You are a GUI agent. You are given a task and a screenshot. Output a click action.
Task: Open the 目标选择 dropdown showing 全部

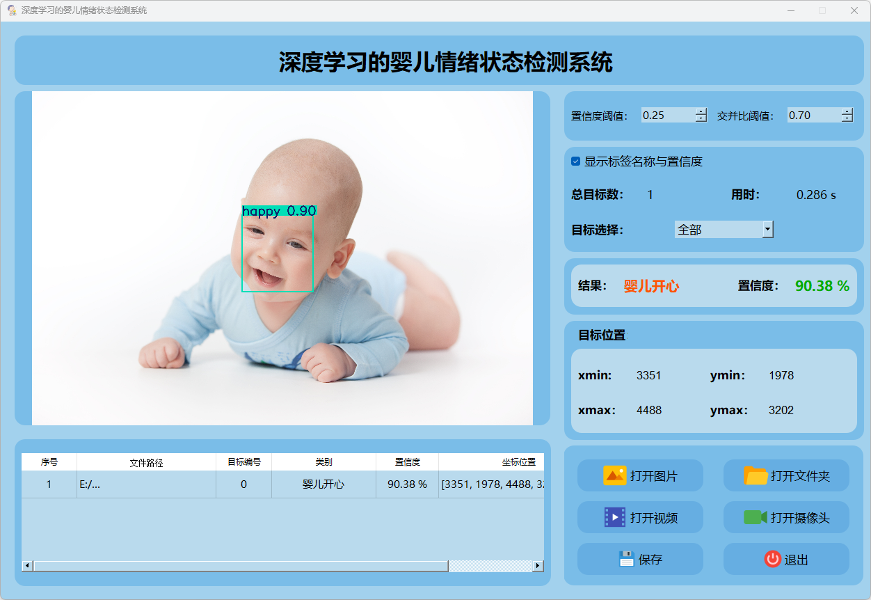click(767, 229)
